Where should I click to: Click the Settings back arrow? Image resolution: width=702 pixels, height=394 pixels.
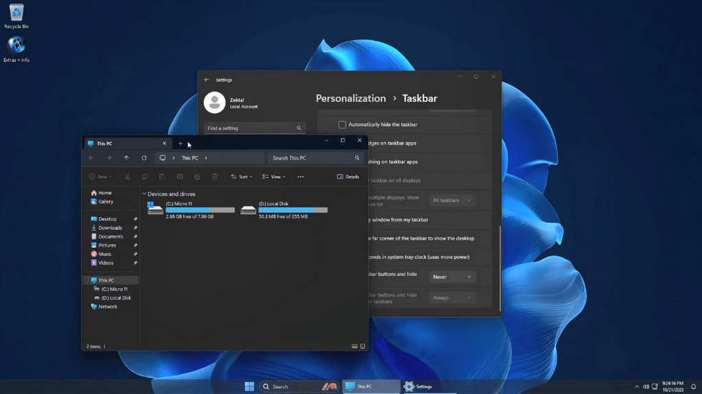click(206, 79)
